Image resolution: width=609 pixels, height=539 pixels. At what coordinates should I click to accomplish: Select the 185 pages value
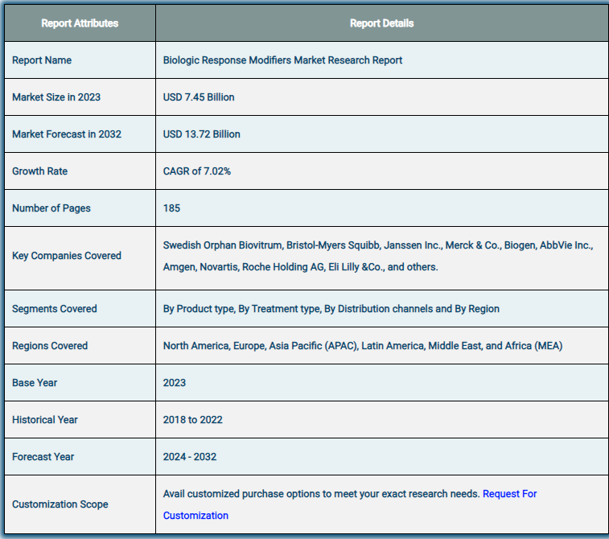(x=171, y=208)
